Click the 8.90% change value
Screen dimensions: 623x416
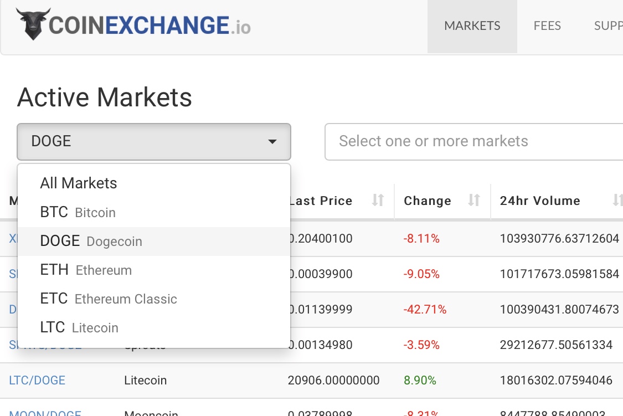(420, 380)
